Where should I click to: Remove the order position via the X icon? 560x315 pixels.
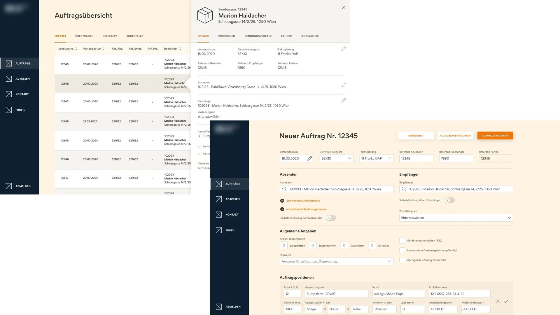[x=498, y=301]
